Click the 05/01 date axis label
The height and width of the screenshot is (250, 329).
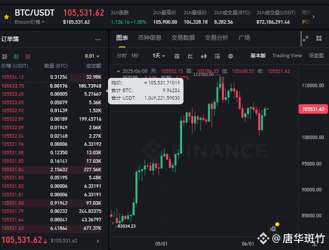point(161,244)
